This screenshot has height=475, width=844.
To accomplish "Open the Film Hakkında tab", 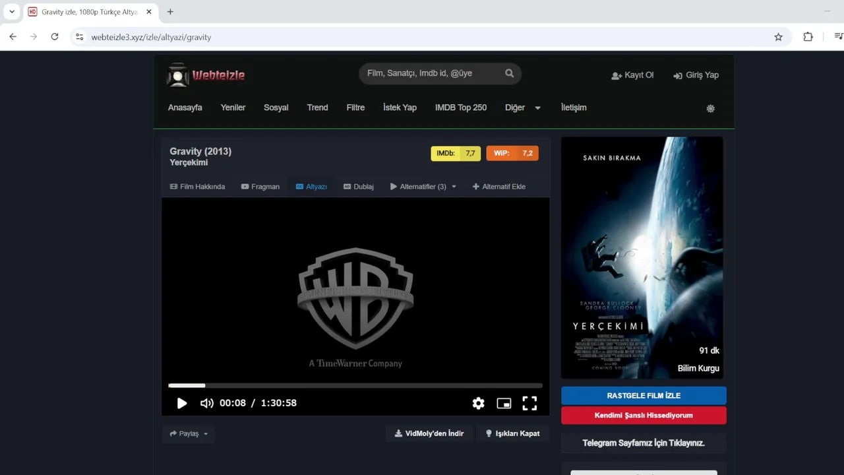I will point(197,187).
